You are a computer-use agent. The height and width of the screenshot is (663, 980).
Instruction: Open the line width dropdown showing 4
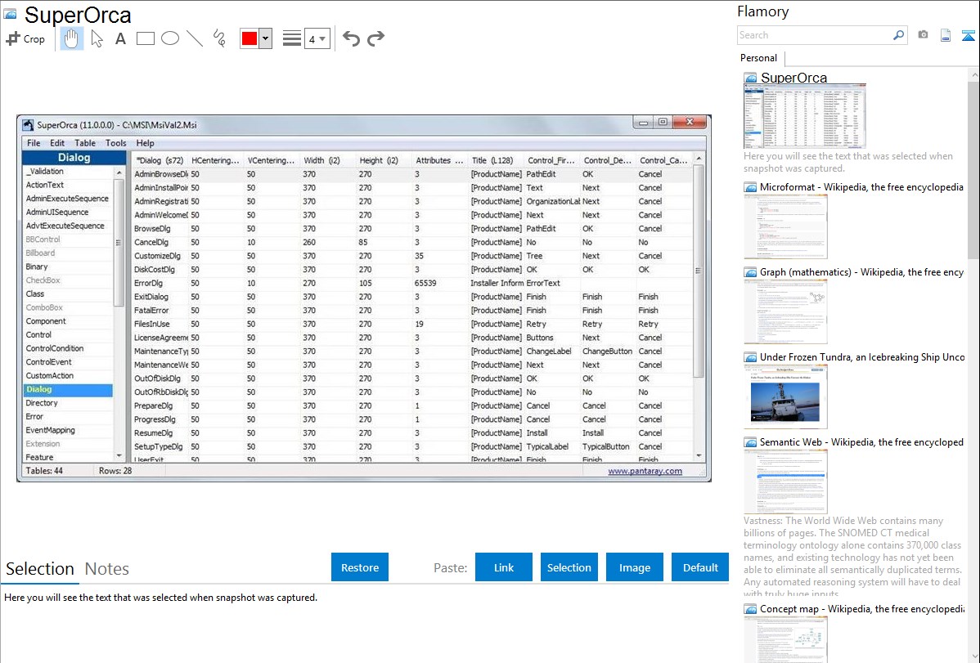[x=317, y=38]
